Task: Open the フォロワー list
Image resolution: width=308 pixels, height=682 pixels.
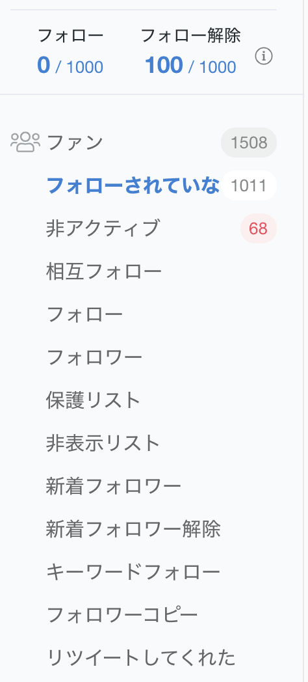Action: pos(94,357)
